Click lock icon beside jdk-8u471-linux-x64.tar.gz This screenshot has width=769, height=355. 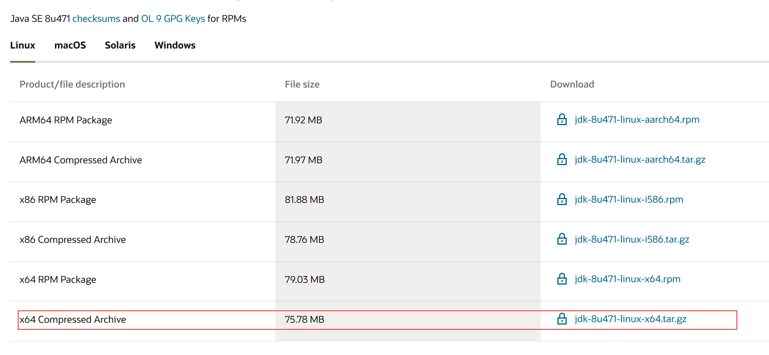[x=561, y=319]
